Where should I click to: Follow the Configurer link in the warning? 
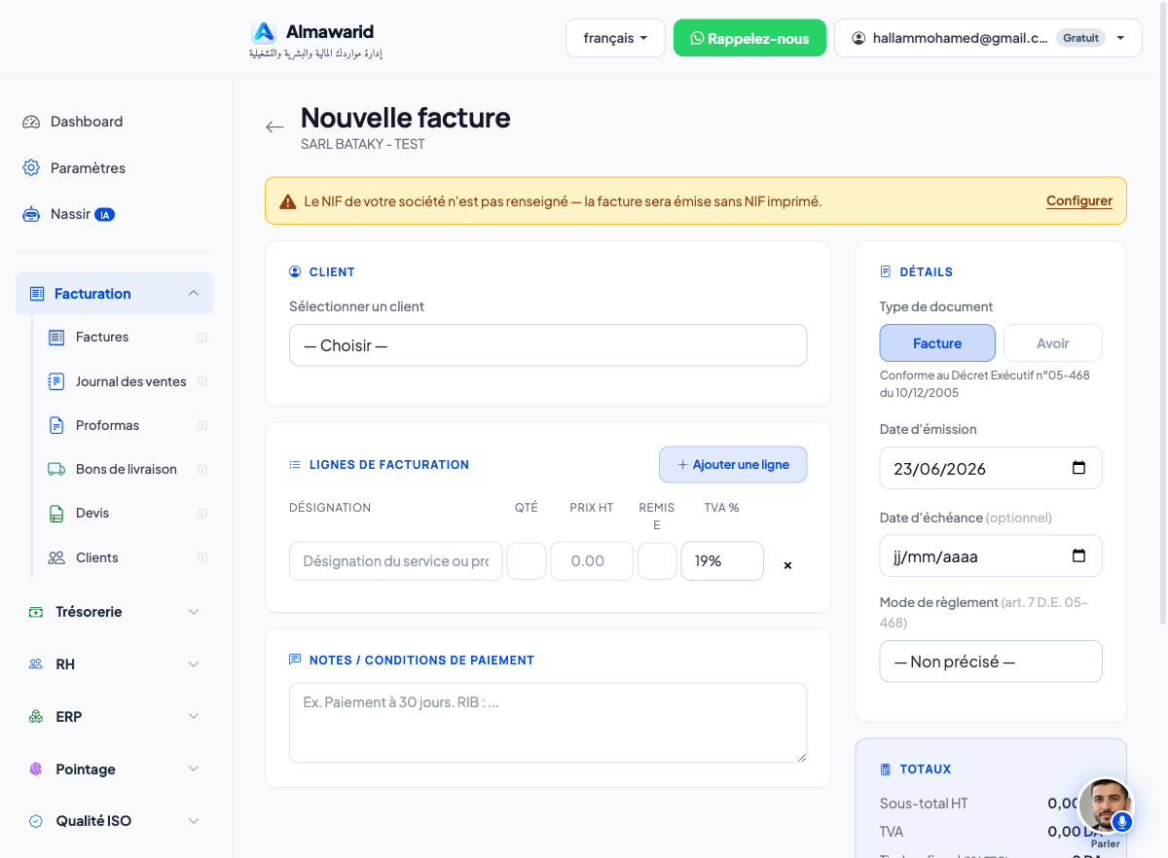pos(1079,201)
